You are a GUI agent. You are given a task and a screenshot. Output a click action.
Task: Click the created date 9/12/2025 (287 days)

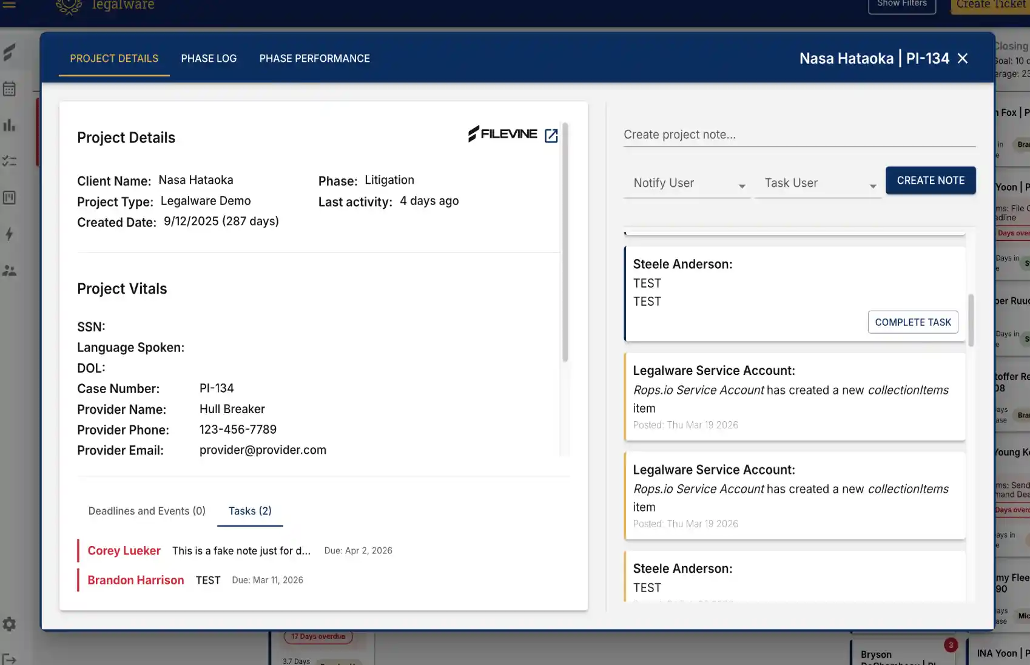pyautogui.click(x=221, y=221)
